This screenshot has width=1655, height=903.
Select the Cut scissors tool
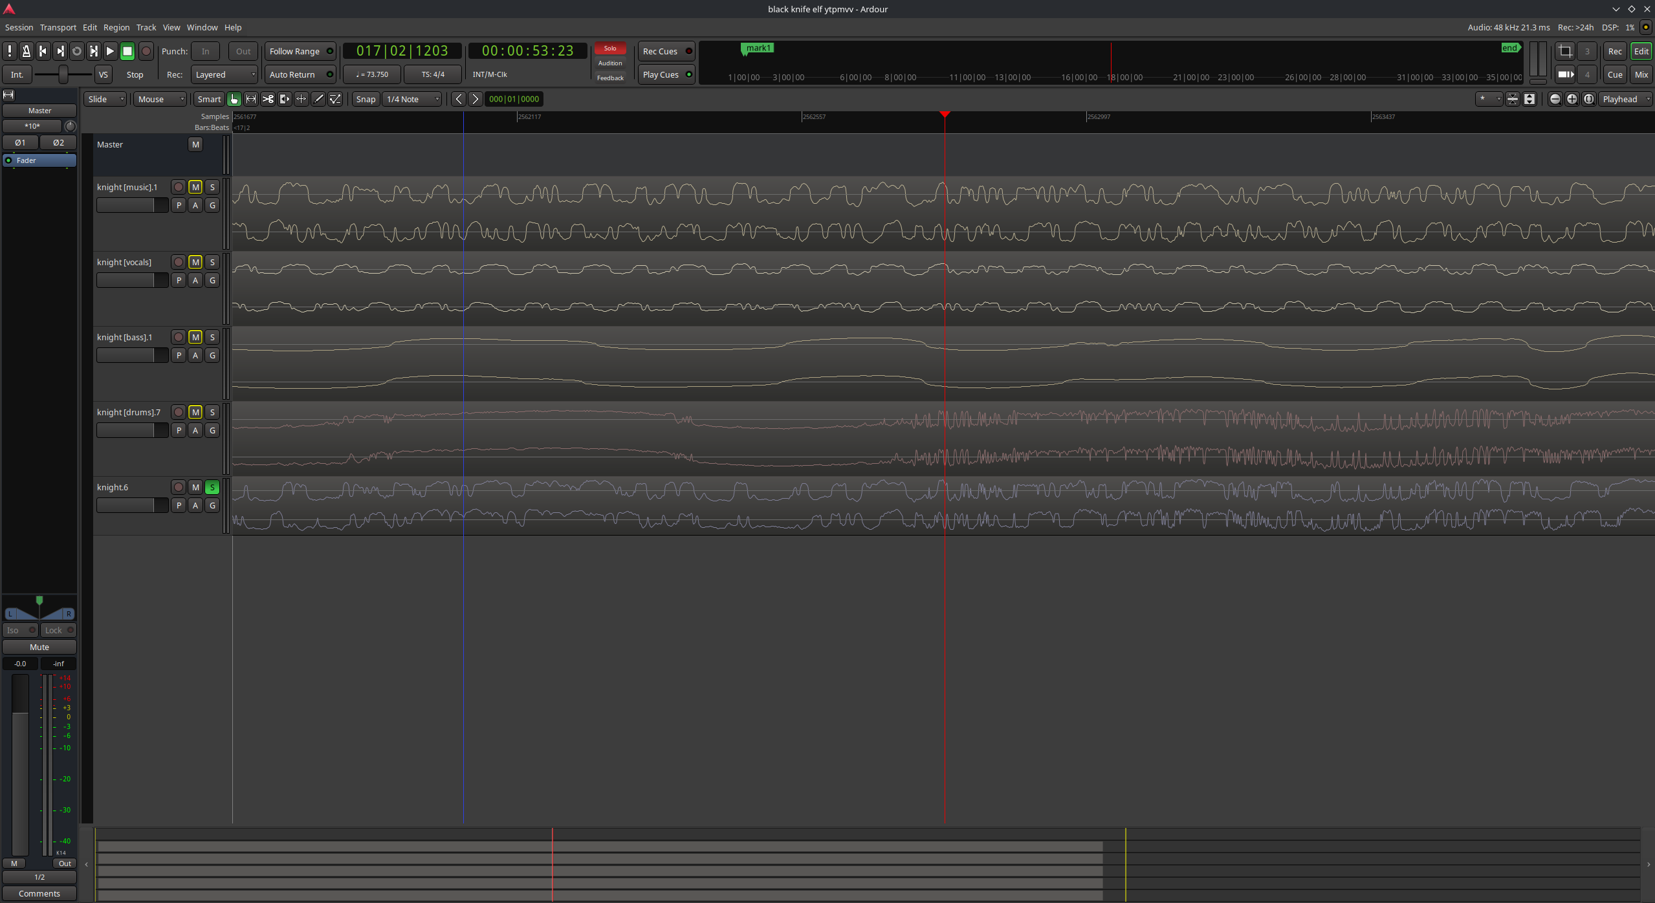click(268, 99)
